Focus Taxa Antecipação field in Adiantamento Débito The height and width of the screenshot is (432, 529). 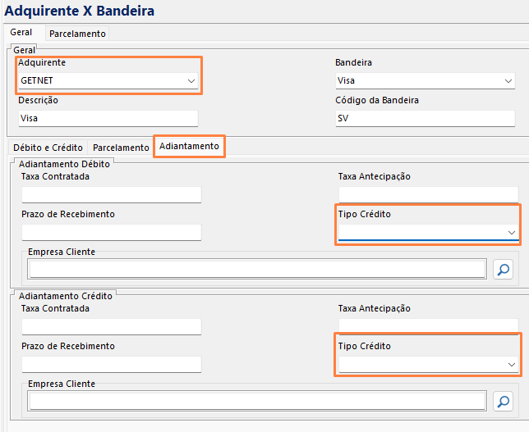pyautogui.click(x=426, y=194)
